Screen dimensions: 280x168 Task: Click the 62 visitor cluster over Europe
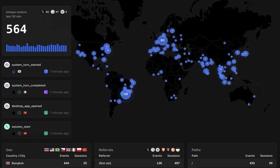[163, 40]
